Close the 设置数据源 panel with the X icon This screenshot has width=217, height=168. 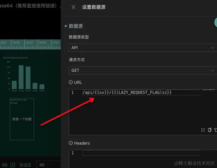73,7
